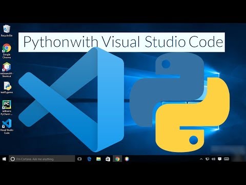Click the Cortana circle icon

[x=13, y=159]
